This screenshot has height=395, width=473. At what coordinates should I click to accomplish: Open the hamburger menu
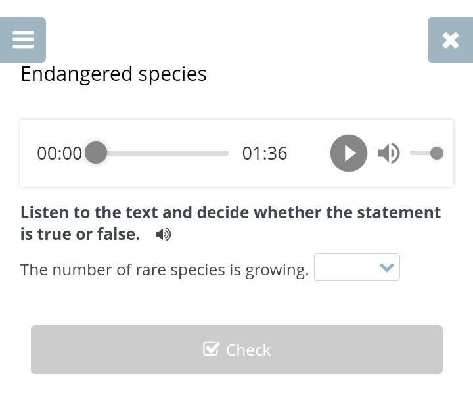pos(23,39)
